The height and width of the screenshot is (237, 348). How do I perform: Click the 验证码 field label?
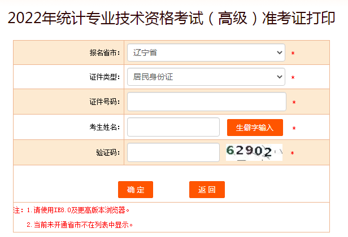coord(108,153)
